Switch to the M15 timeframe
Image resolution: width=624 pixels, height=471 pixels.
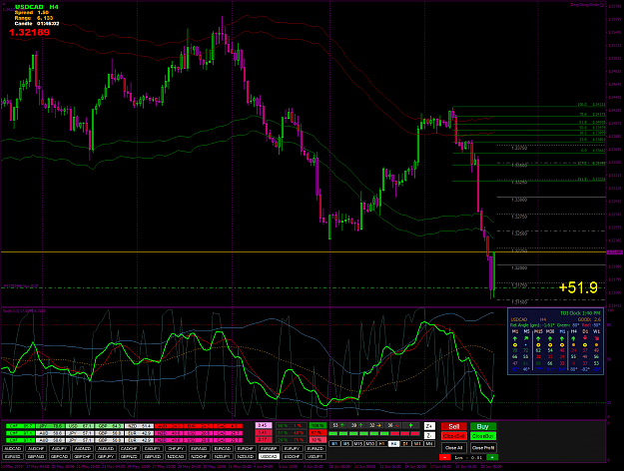(x=358, y=443)
